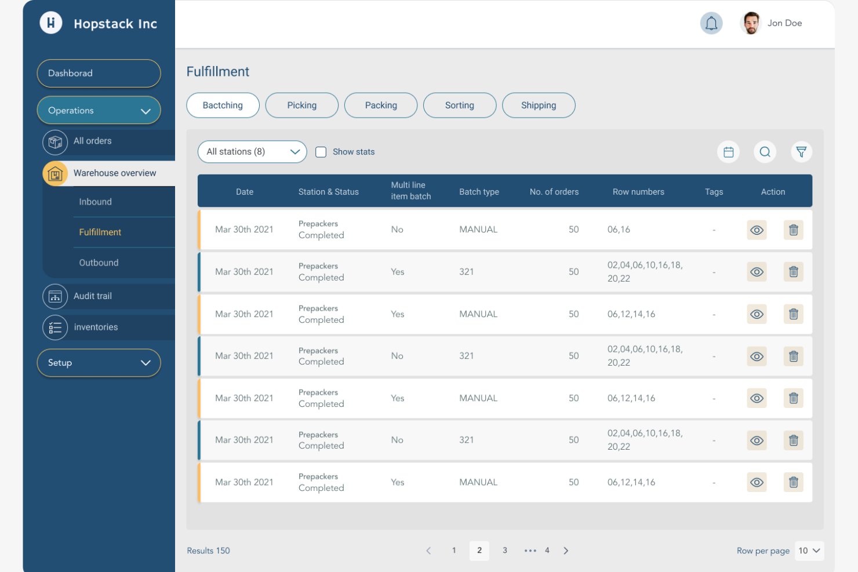Click the search magnifier icon

(x=765, y=151)
